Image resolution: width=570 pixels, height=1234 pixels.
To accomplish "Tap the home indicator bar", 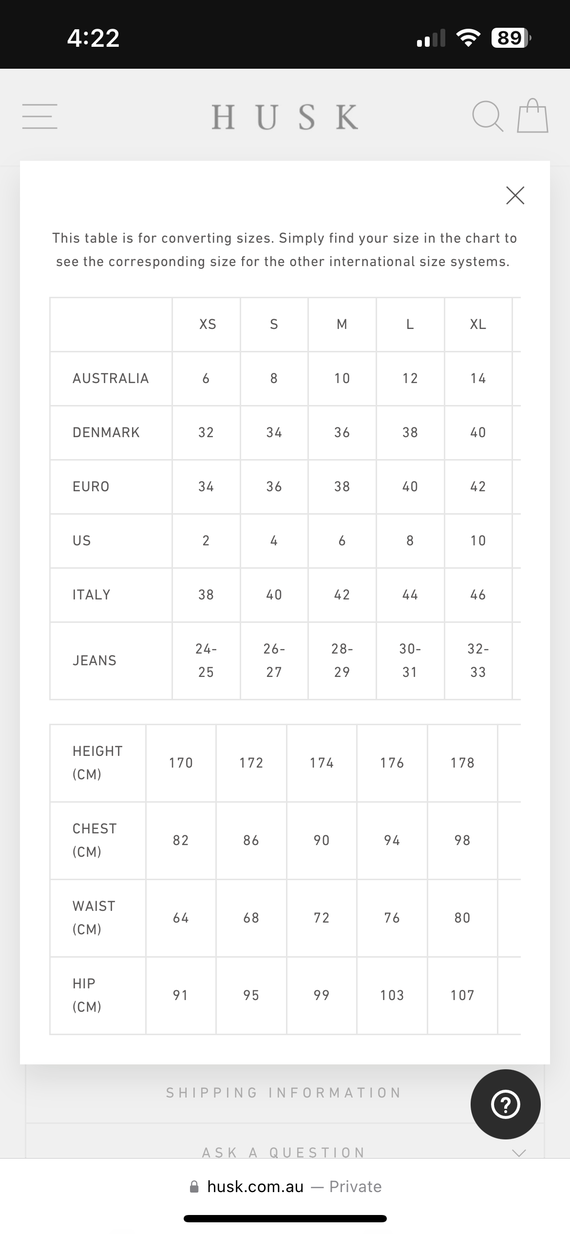I will click(285, 1219).
